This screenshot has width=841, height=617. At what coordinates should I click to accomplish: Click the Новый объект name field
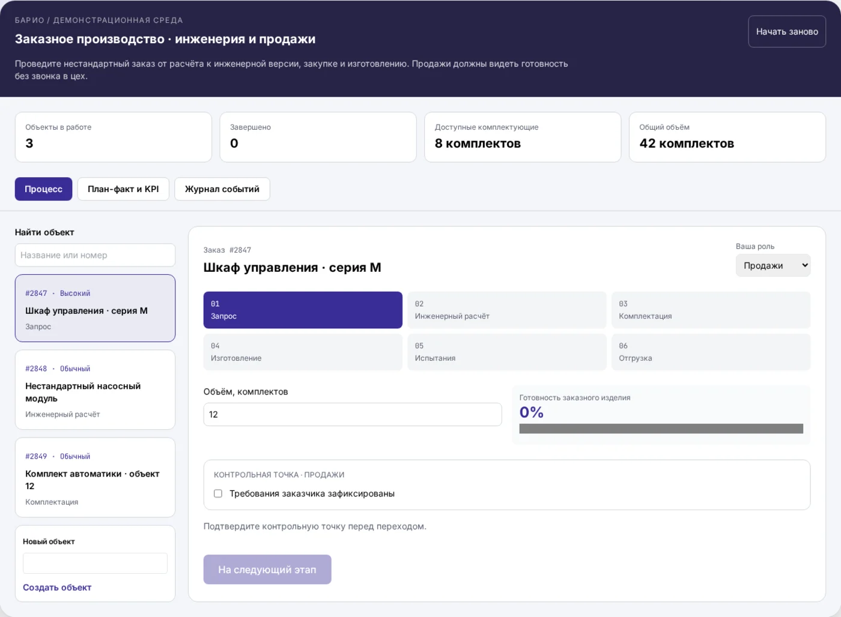click(x=95, y=564)
